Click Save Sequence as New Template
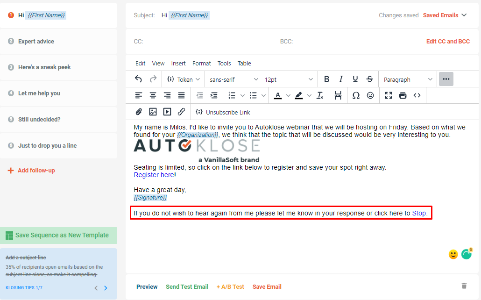This screenshot has width=481, height=300. click(58, 236)
